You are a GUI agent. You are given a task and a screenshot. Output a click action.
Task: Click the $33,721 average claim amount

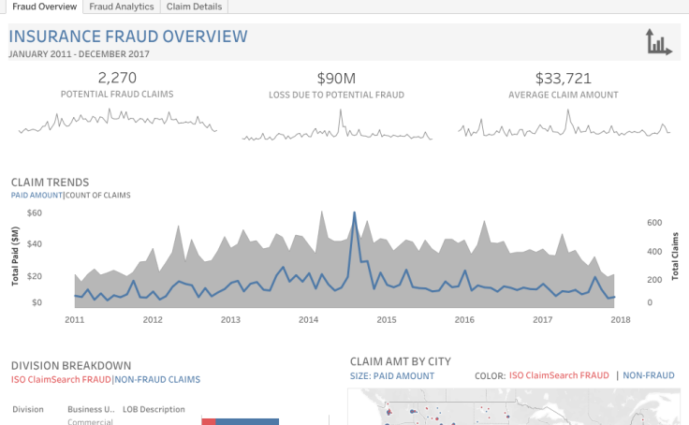[x=563, y=78]
